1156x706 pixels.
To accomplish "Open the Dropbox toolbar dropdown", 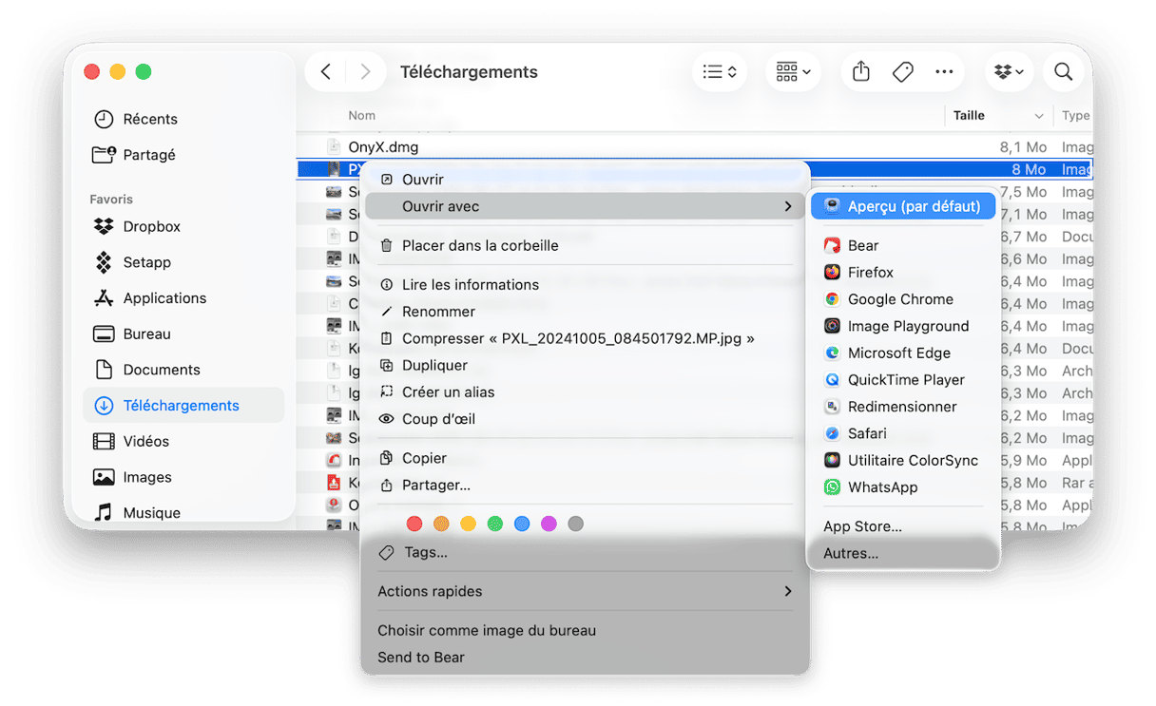I will (x=1009, y=72).
